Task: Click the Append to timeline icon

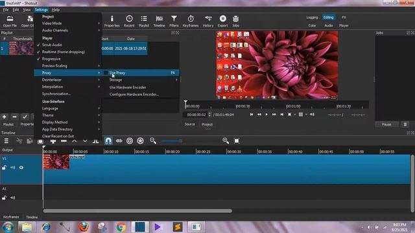Action: (x=53, y=141)
